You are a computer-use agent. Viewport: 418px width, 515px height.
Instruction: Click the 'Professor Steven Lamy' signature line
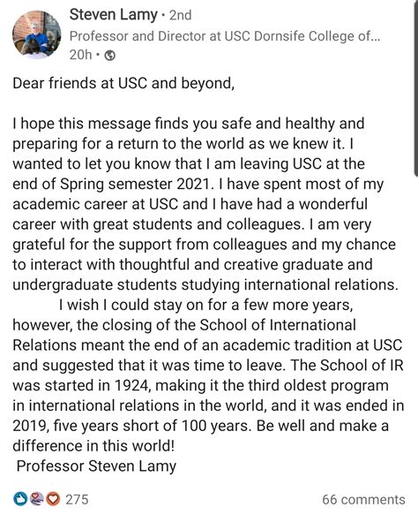(x=96, y=466)
